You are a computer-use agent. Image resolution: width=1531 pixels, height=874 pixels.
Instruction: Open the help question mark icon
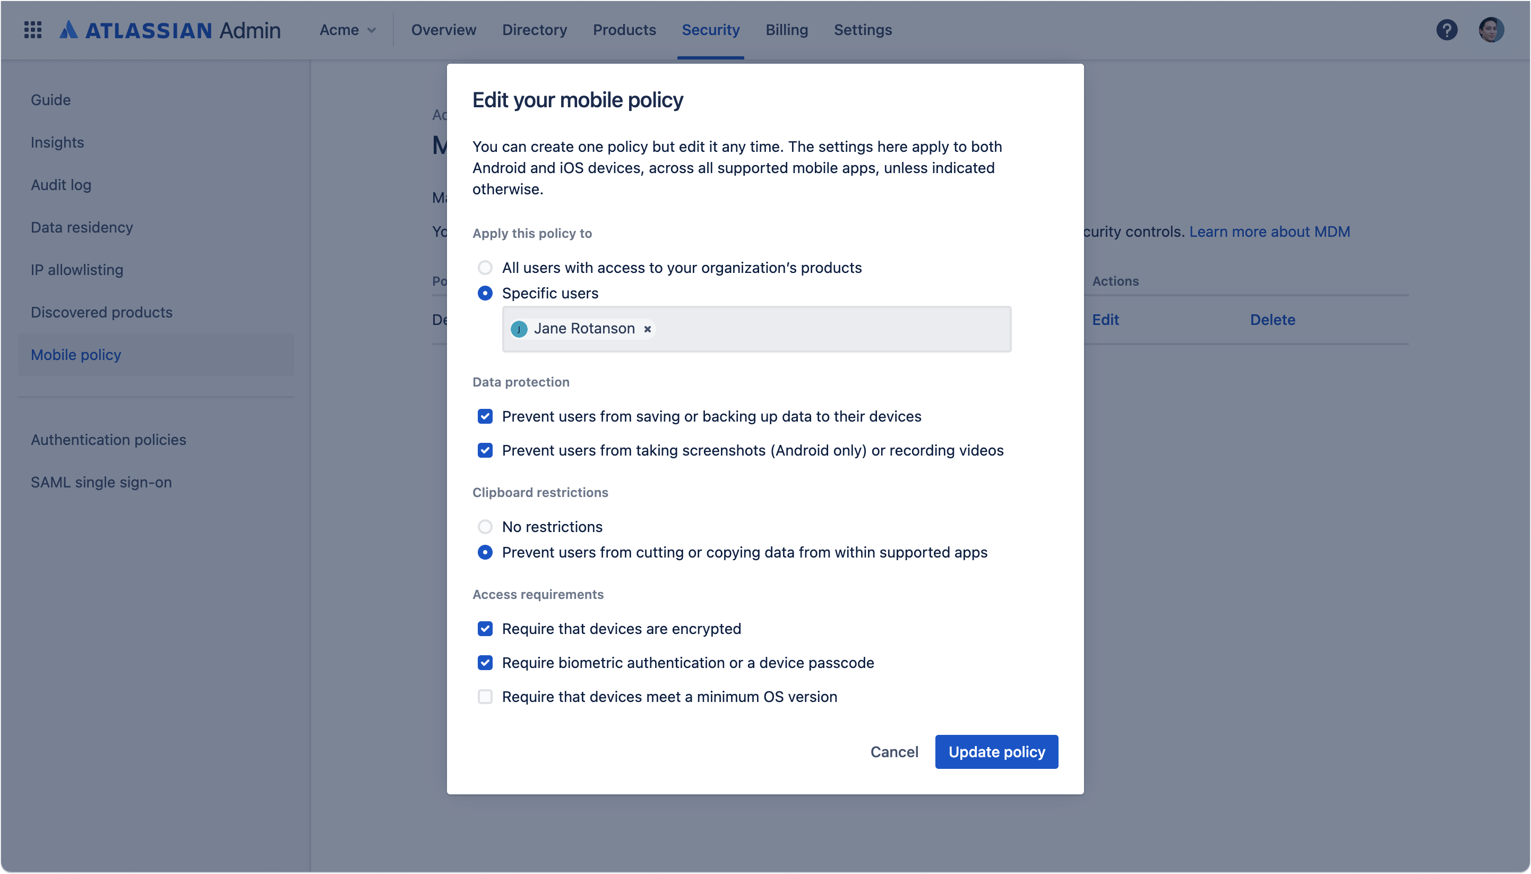(x=1447, y=29)
